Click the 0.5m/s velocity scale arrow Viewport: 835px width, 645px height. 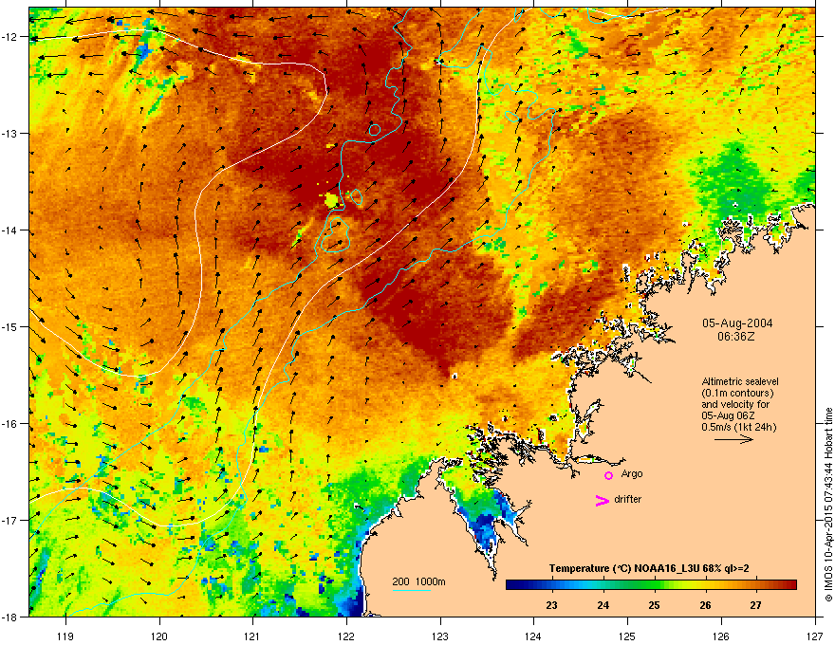(x=733, y=439)
